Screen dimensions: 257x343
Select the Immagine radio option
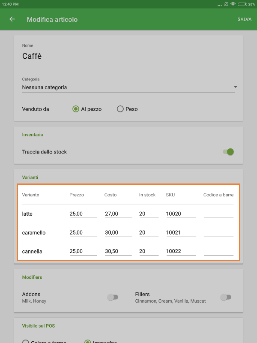(x=88, y=342)
